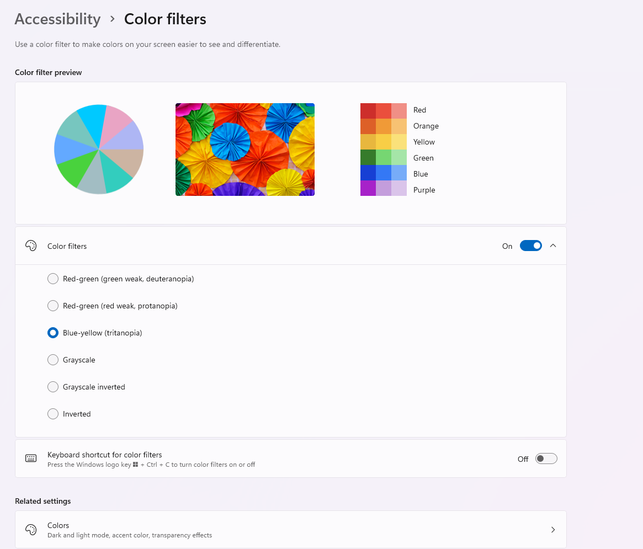Screen dimensions: 643x549
Task: Select Red-green (red weak, protanopia)
Action: 52,306
